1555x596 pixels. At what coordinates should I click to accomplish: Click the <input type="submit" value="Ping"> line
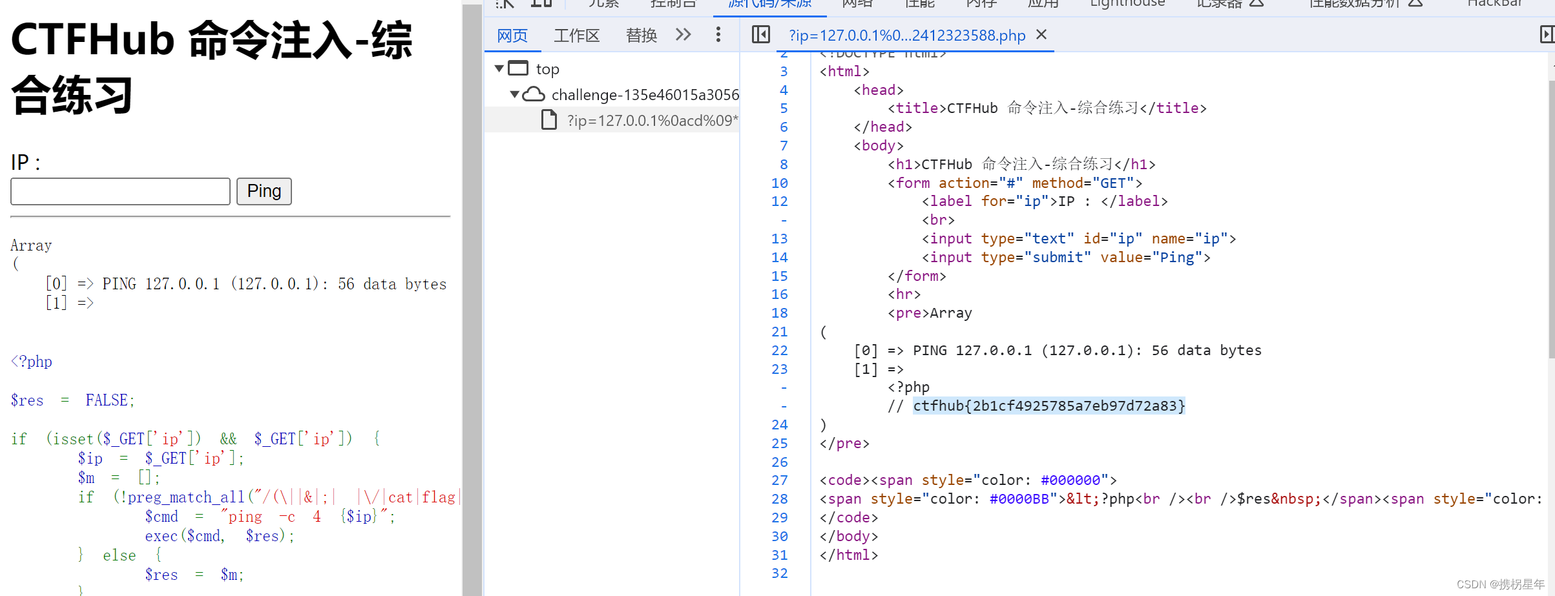click(1066, 257)
